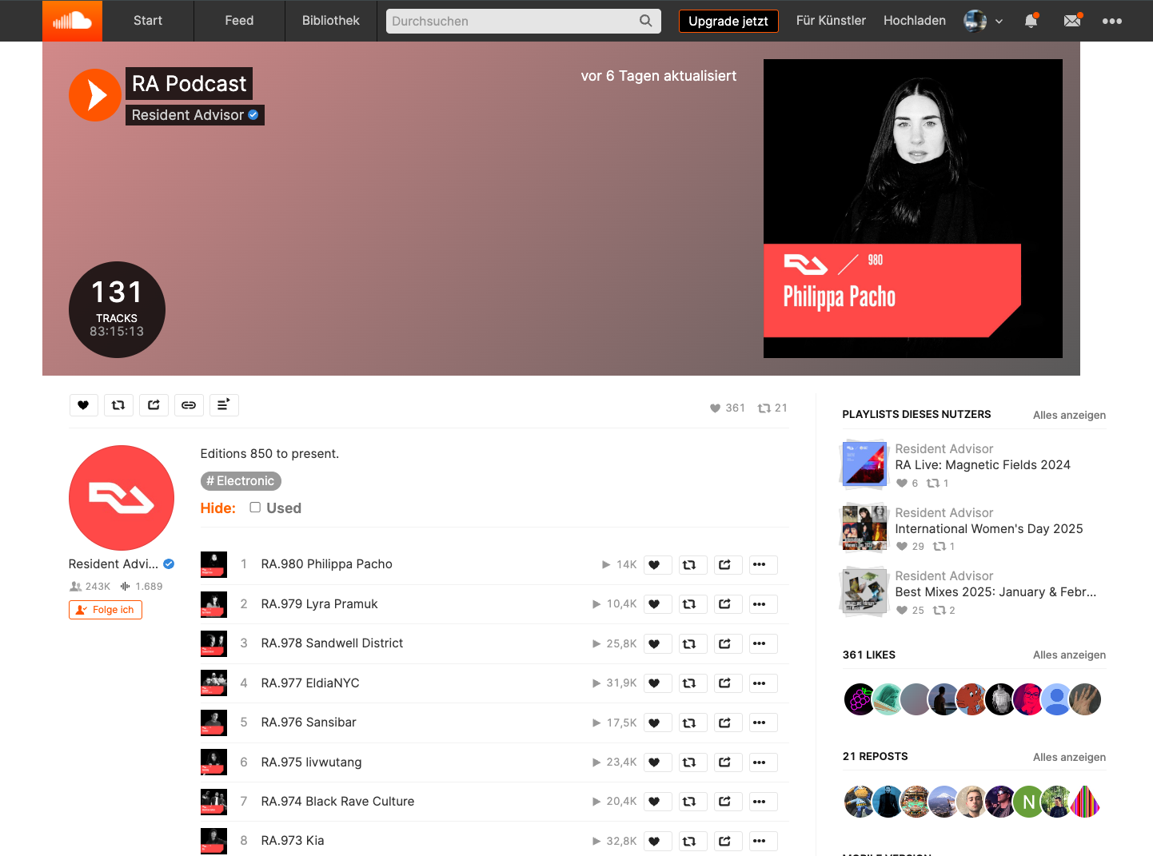
Task: Like the RA Podcast playlist with heart icon
Action: [83, 405]
